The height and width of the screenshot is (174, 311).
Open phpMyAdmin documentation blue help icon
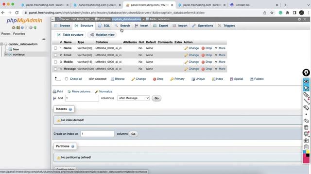pos(22,28)
